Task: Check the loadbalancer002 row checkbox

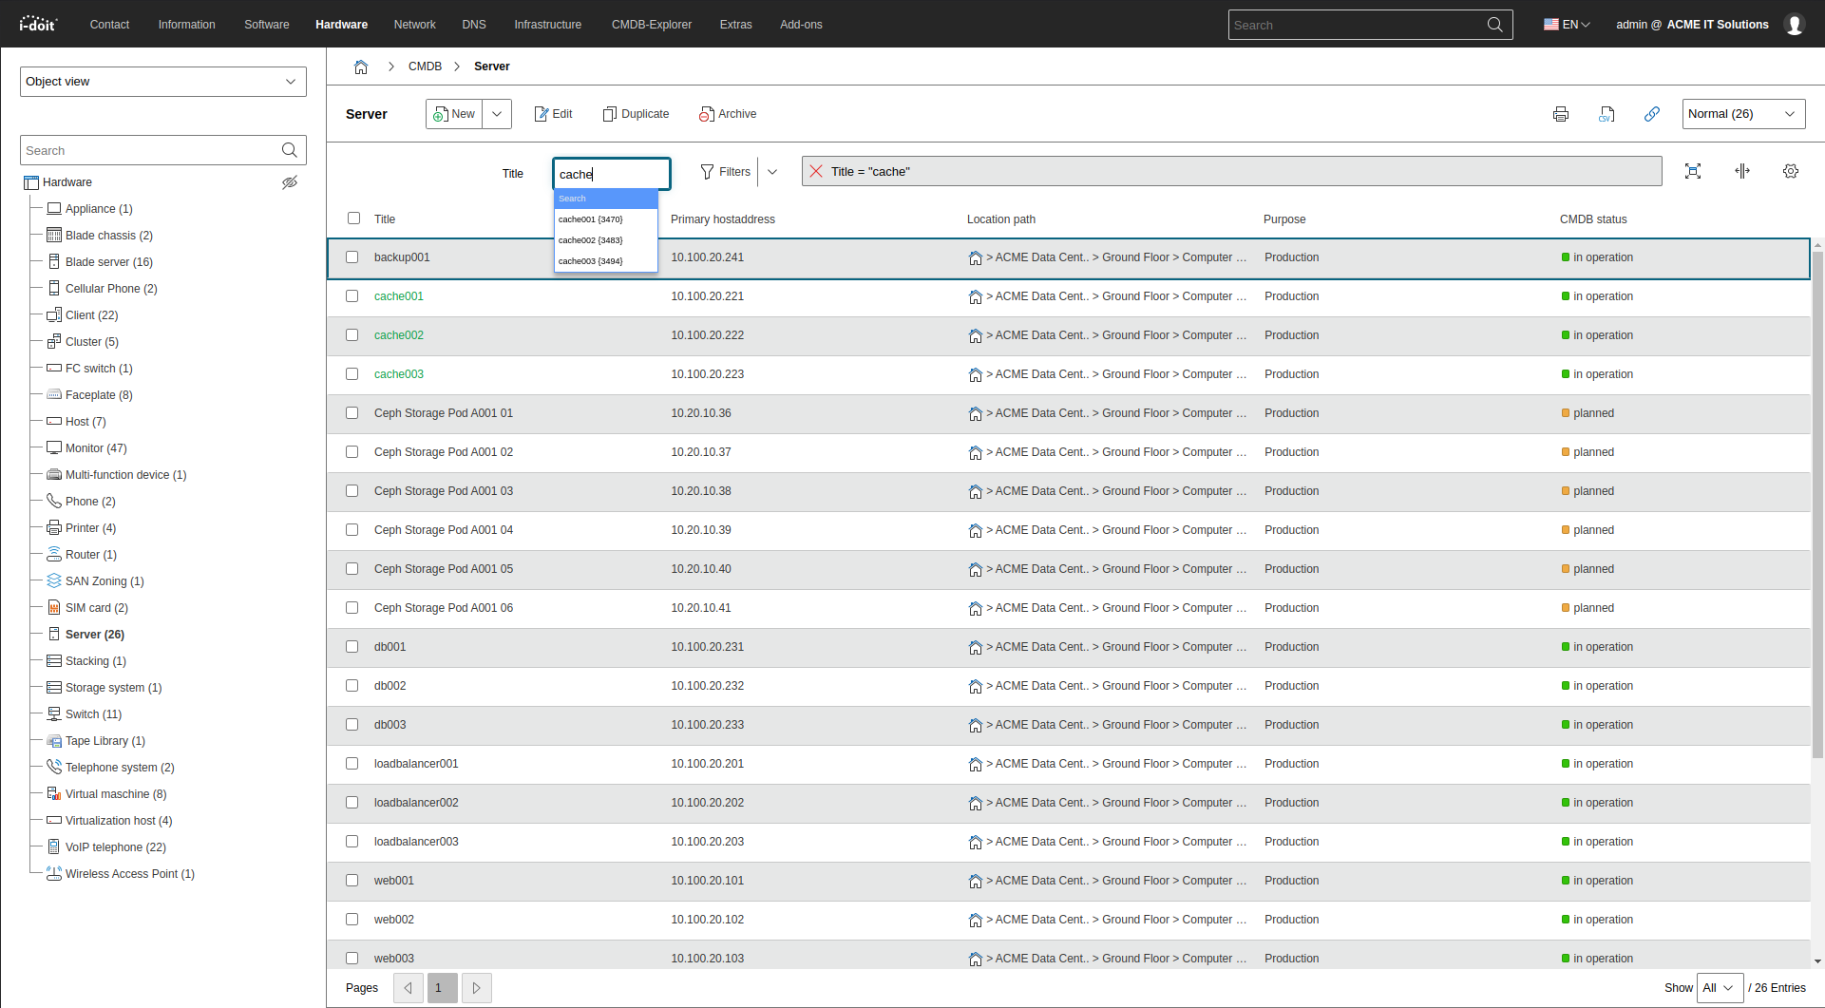Action: [352, 803]
